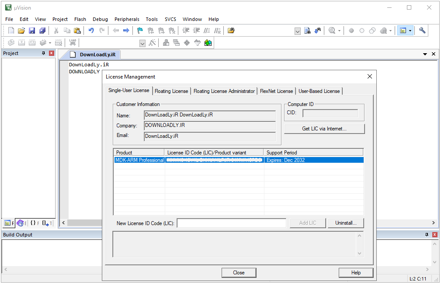Viewport: 441px width, 284px height.
Task: Close the License Management dialog with Close button
Action: (x=239, y=273)
